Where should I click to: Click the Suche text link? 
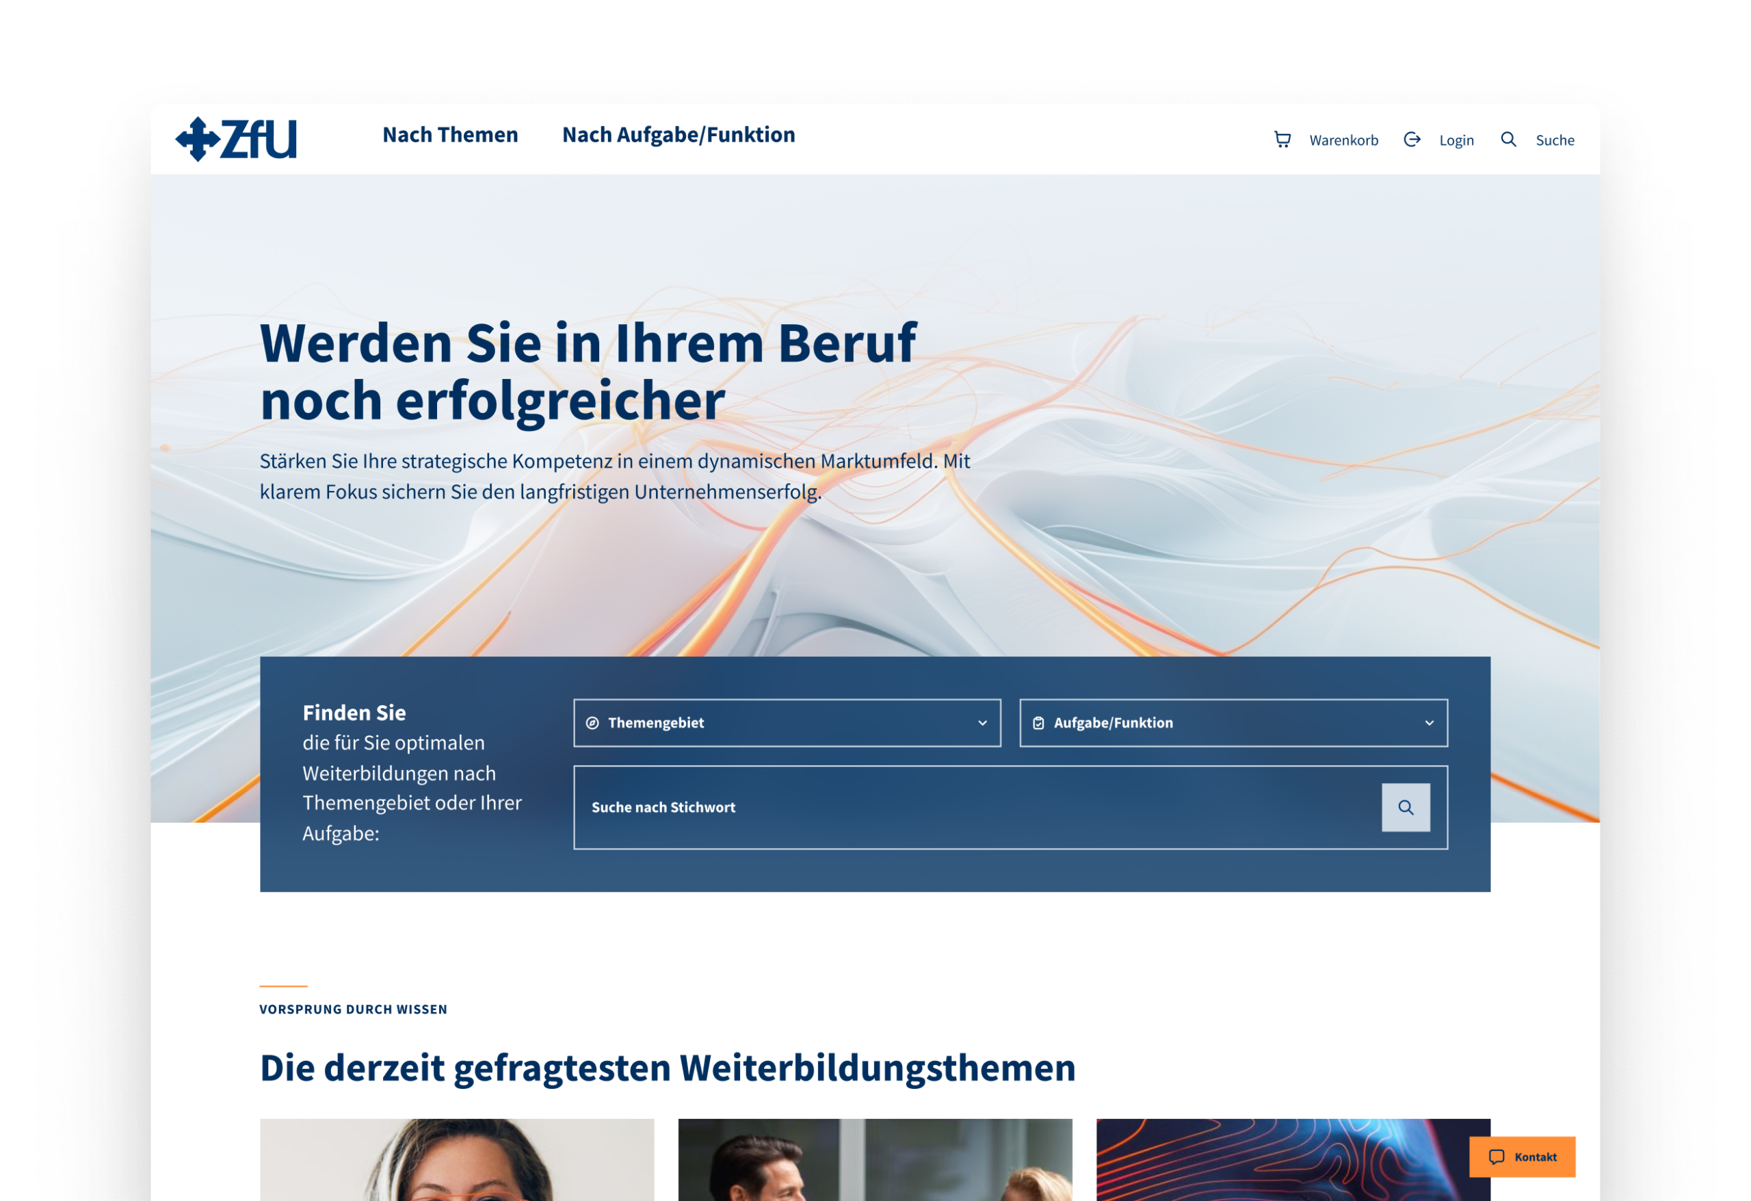(x=1554, y=140)
